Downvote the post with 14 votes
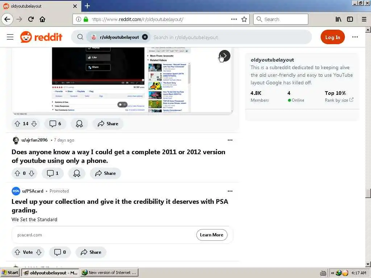371x278 pixels. pos(34,124)
